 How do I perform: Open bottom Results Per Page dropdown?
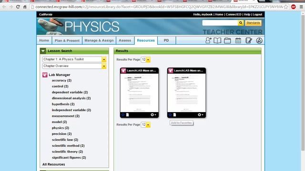coord(146,124)
